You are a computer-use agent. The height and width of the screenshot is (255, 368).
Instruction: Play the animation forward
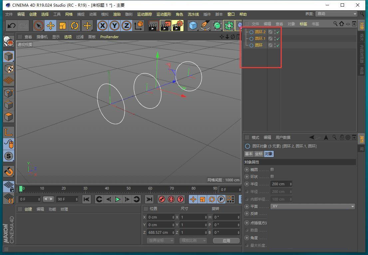[x=118, y=199]
